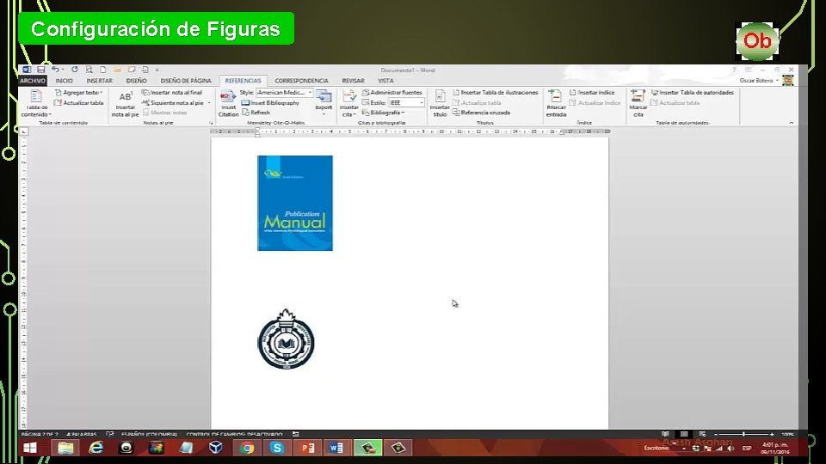The width and height of the screenshot is (826, 464).
Task: Open Skype from taskbar
Action: pyautogui.click(x=277, y=448)
